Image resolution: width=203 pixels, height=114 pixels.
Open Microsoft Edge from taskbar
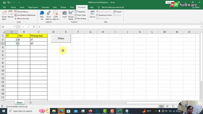click(x=61, y=111)
